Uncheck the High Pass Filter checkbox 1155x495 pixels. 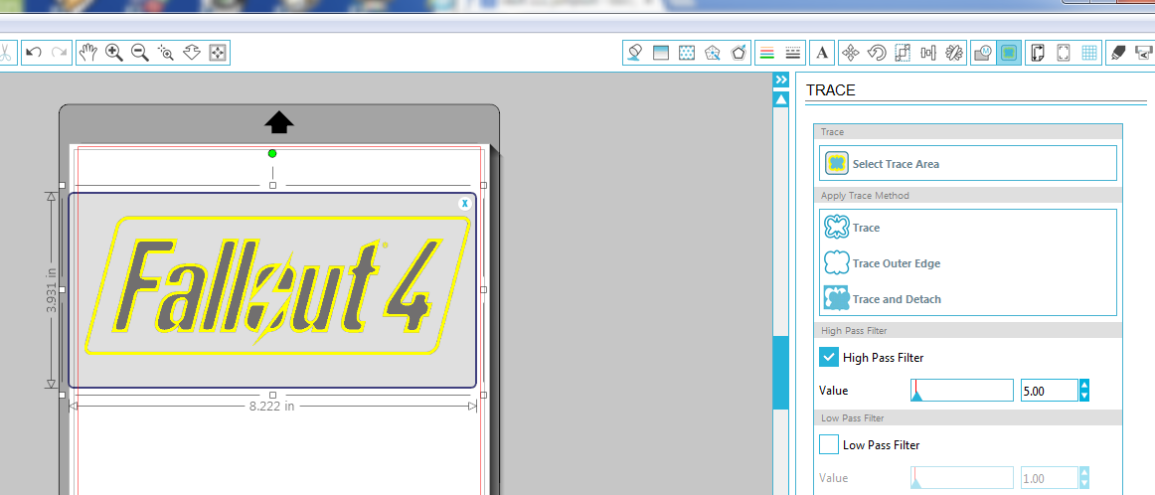(829, 357)
